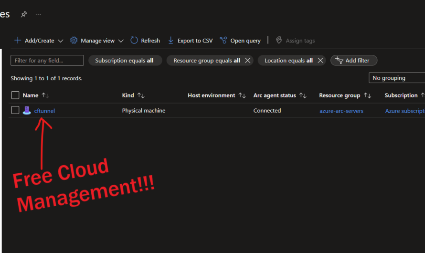Sort by Arc agent status arrows
The image size is (425, 253).
(x=303, y=95)
